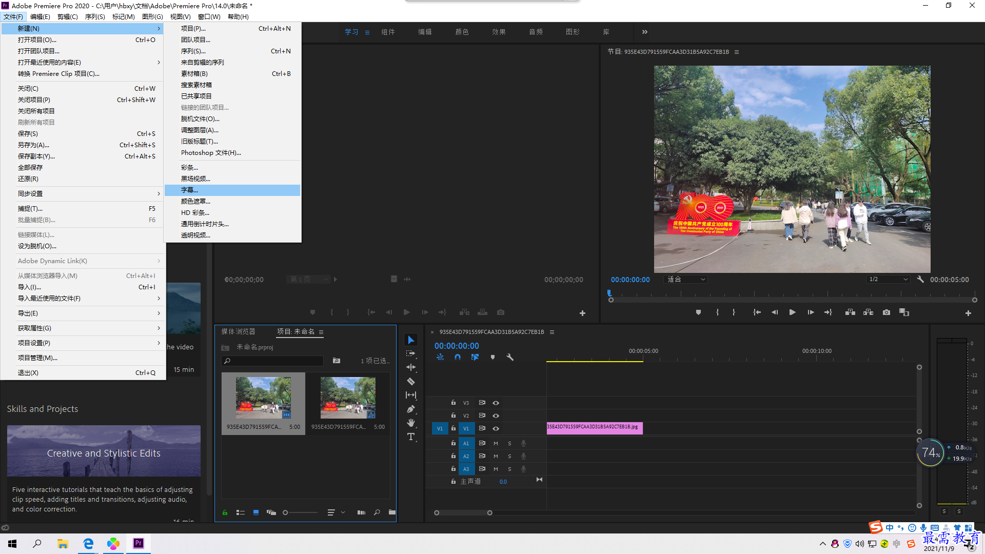Toggle V1 track output eye
The width and height of the screenshot is (985, 554).
[496, 428]
